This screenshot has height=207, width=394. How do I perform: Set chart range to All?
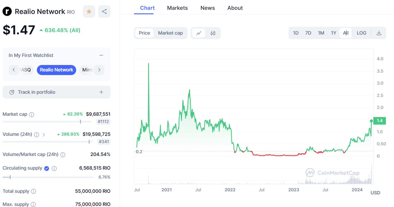(346, 33)
